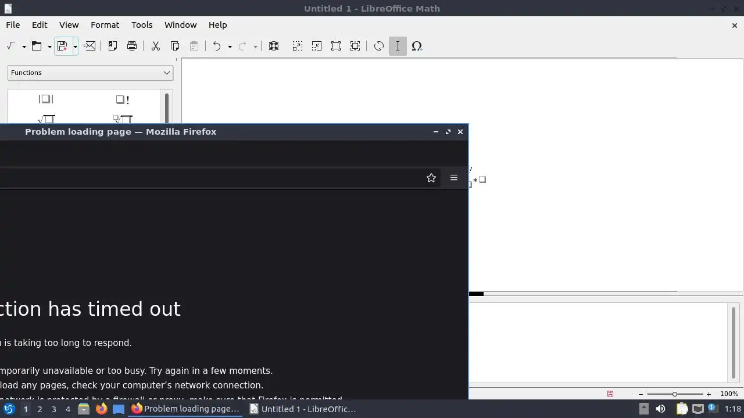Open the Window menu
Viewport: 744px width, 418px height.
(180, 25)
